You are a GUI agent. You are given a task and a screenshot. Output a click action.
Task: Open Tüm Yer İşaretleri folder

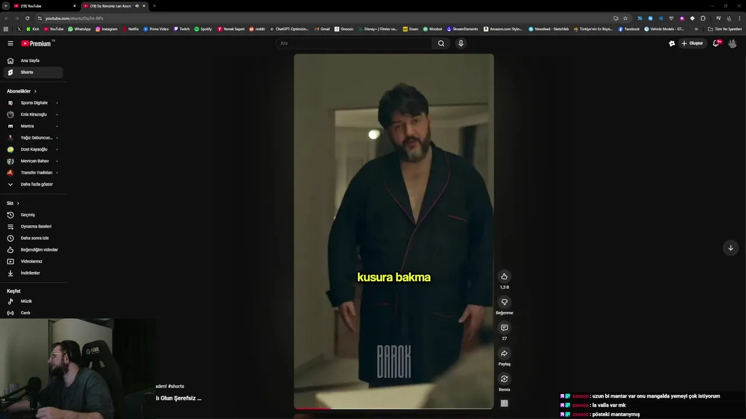724,29
